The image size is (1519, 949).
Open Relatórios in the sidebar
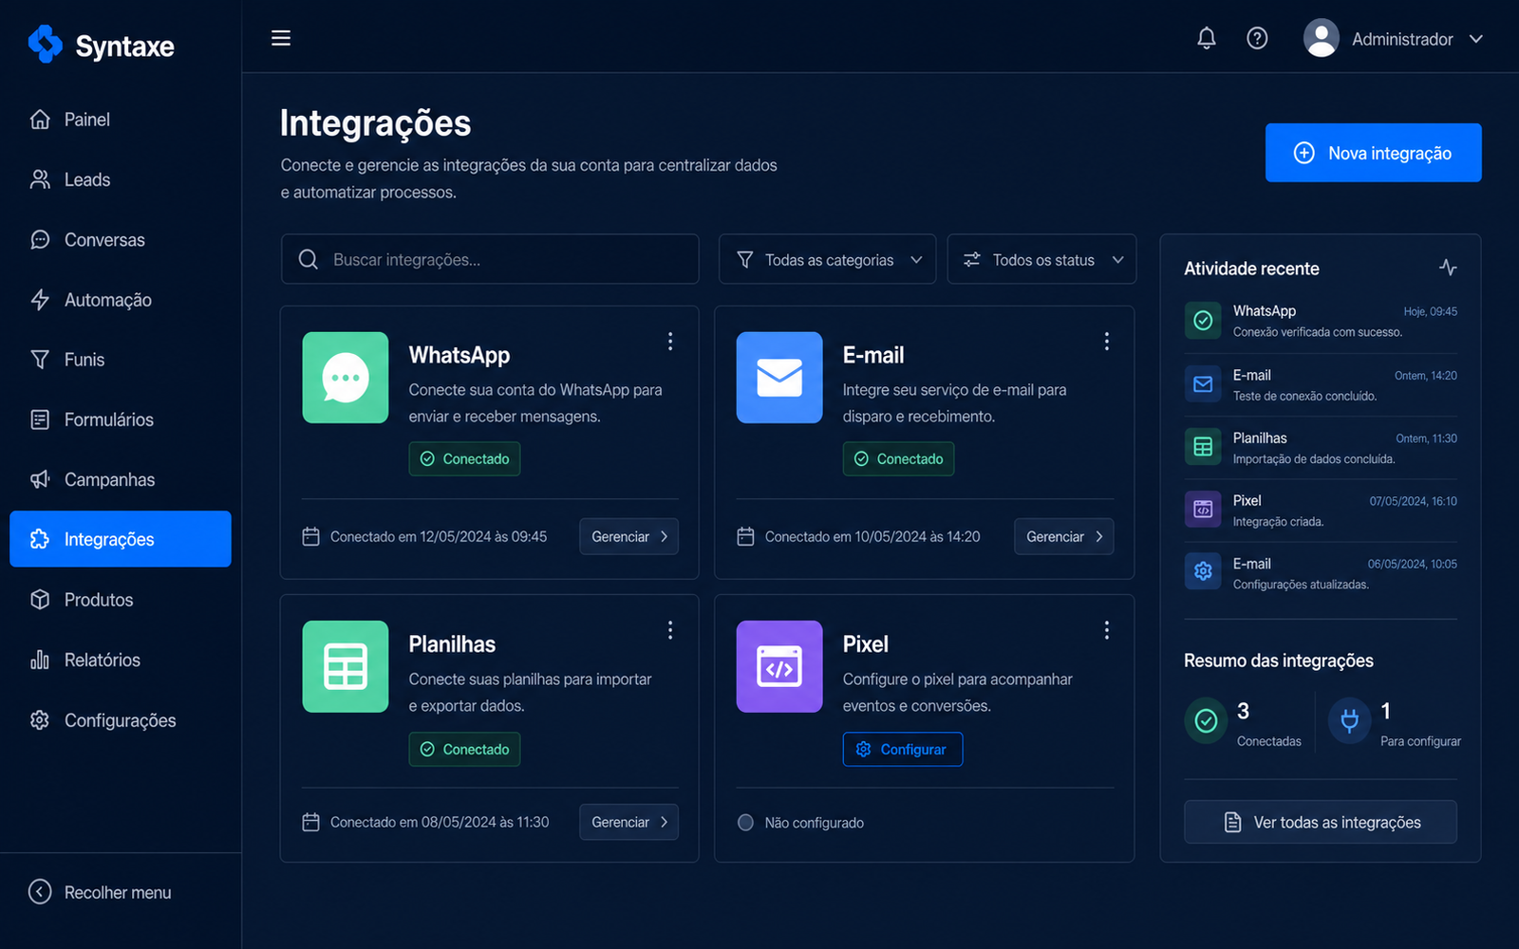point(121,660)
